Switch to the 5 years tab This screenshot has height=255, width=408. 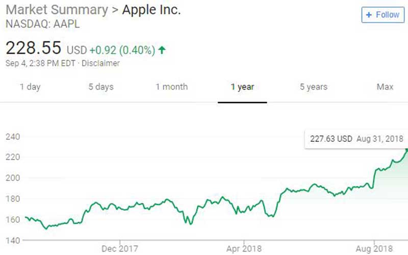pyautogui.click(x=313, y=87)
